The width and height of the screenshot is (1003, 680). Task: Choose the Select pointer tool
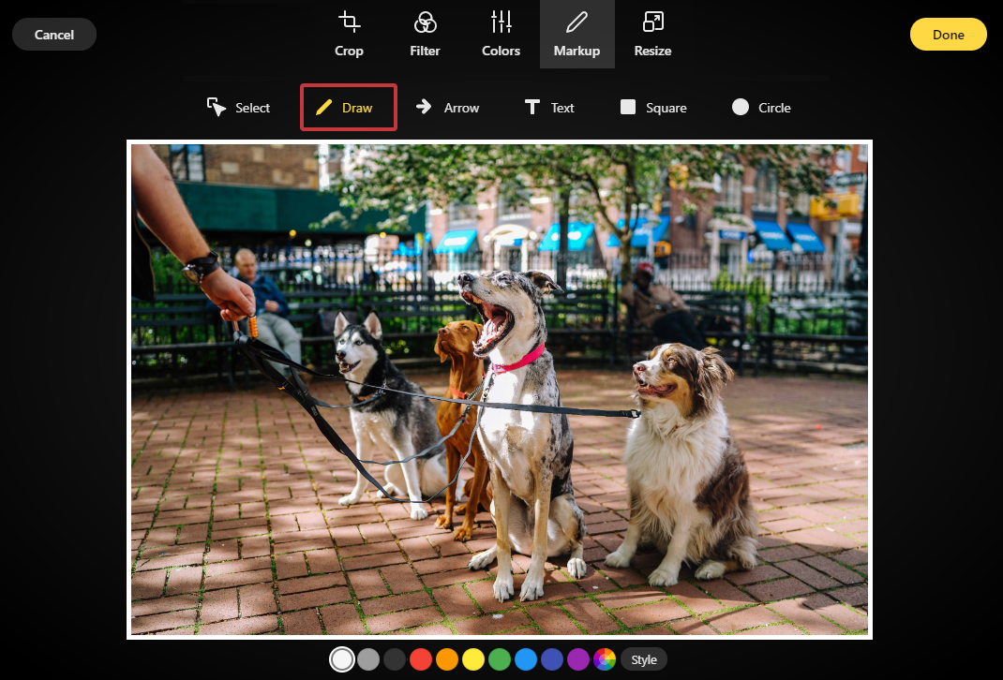click(239, 108)
